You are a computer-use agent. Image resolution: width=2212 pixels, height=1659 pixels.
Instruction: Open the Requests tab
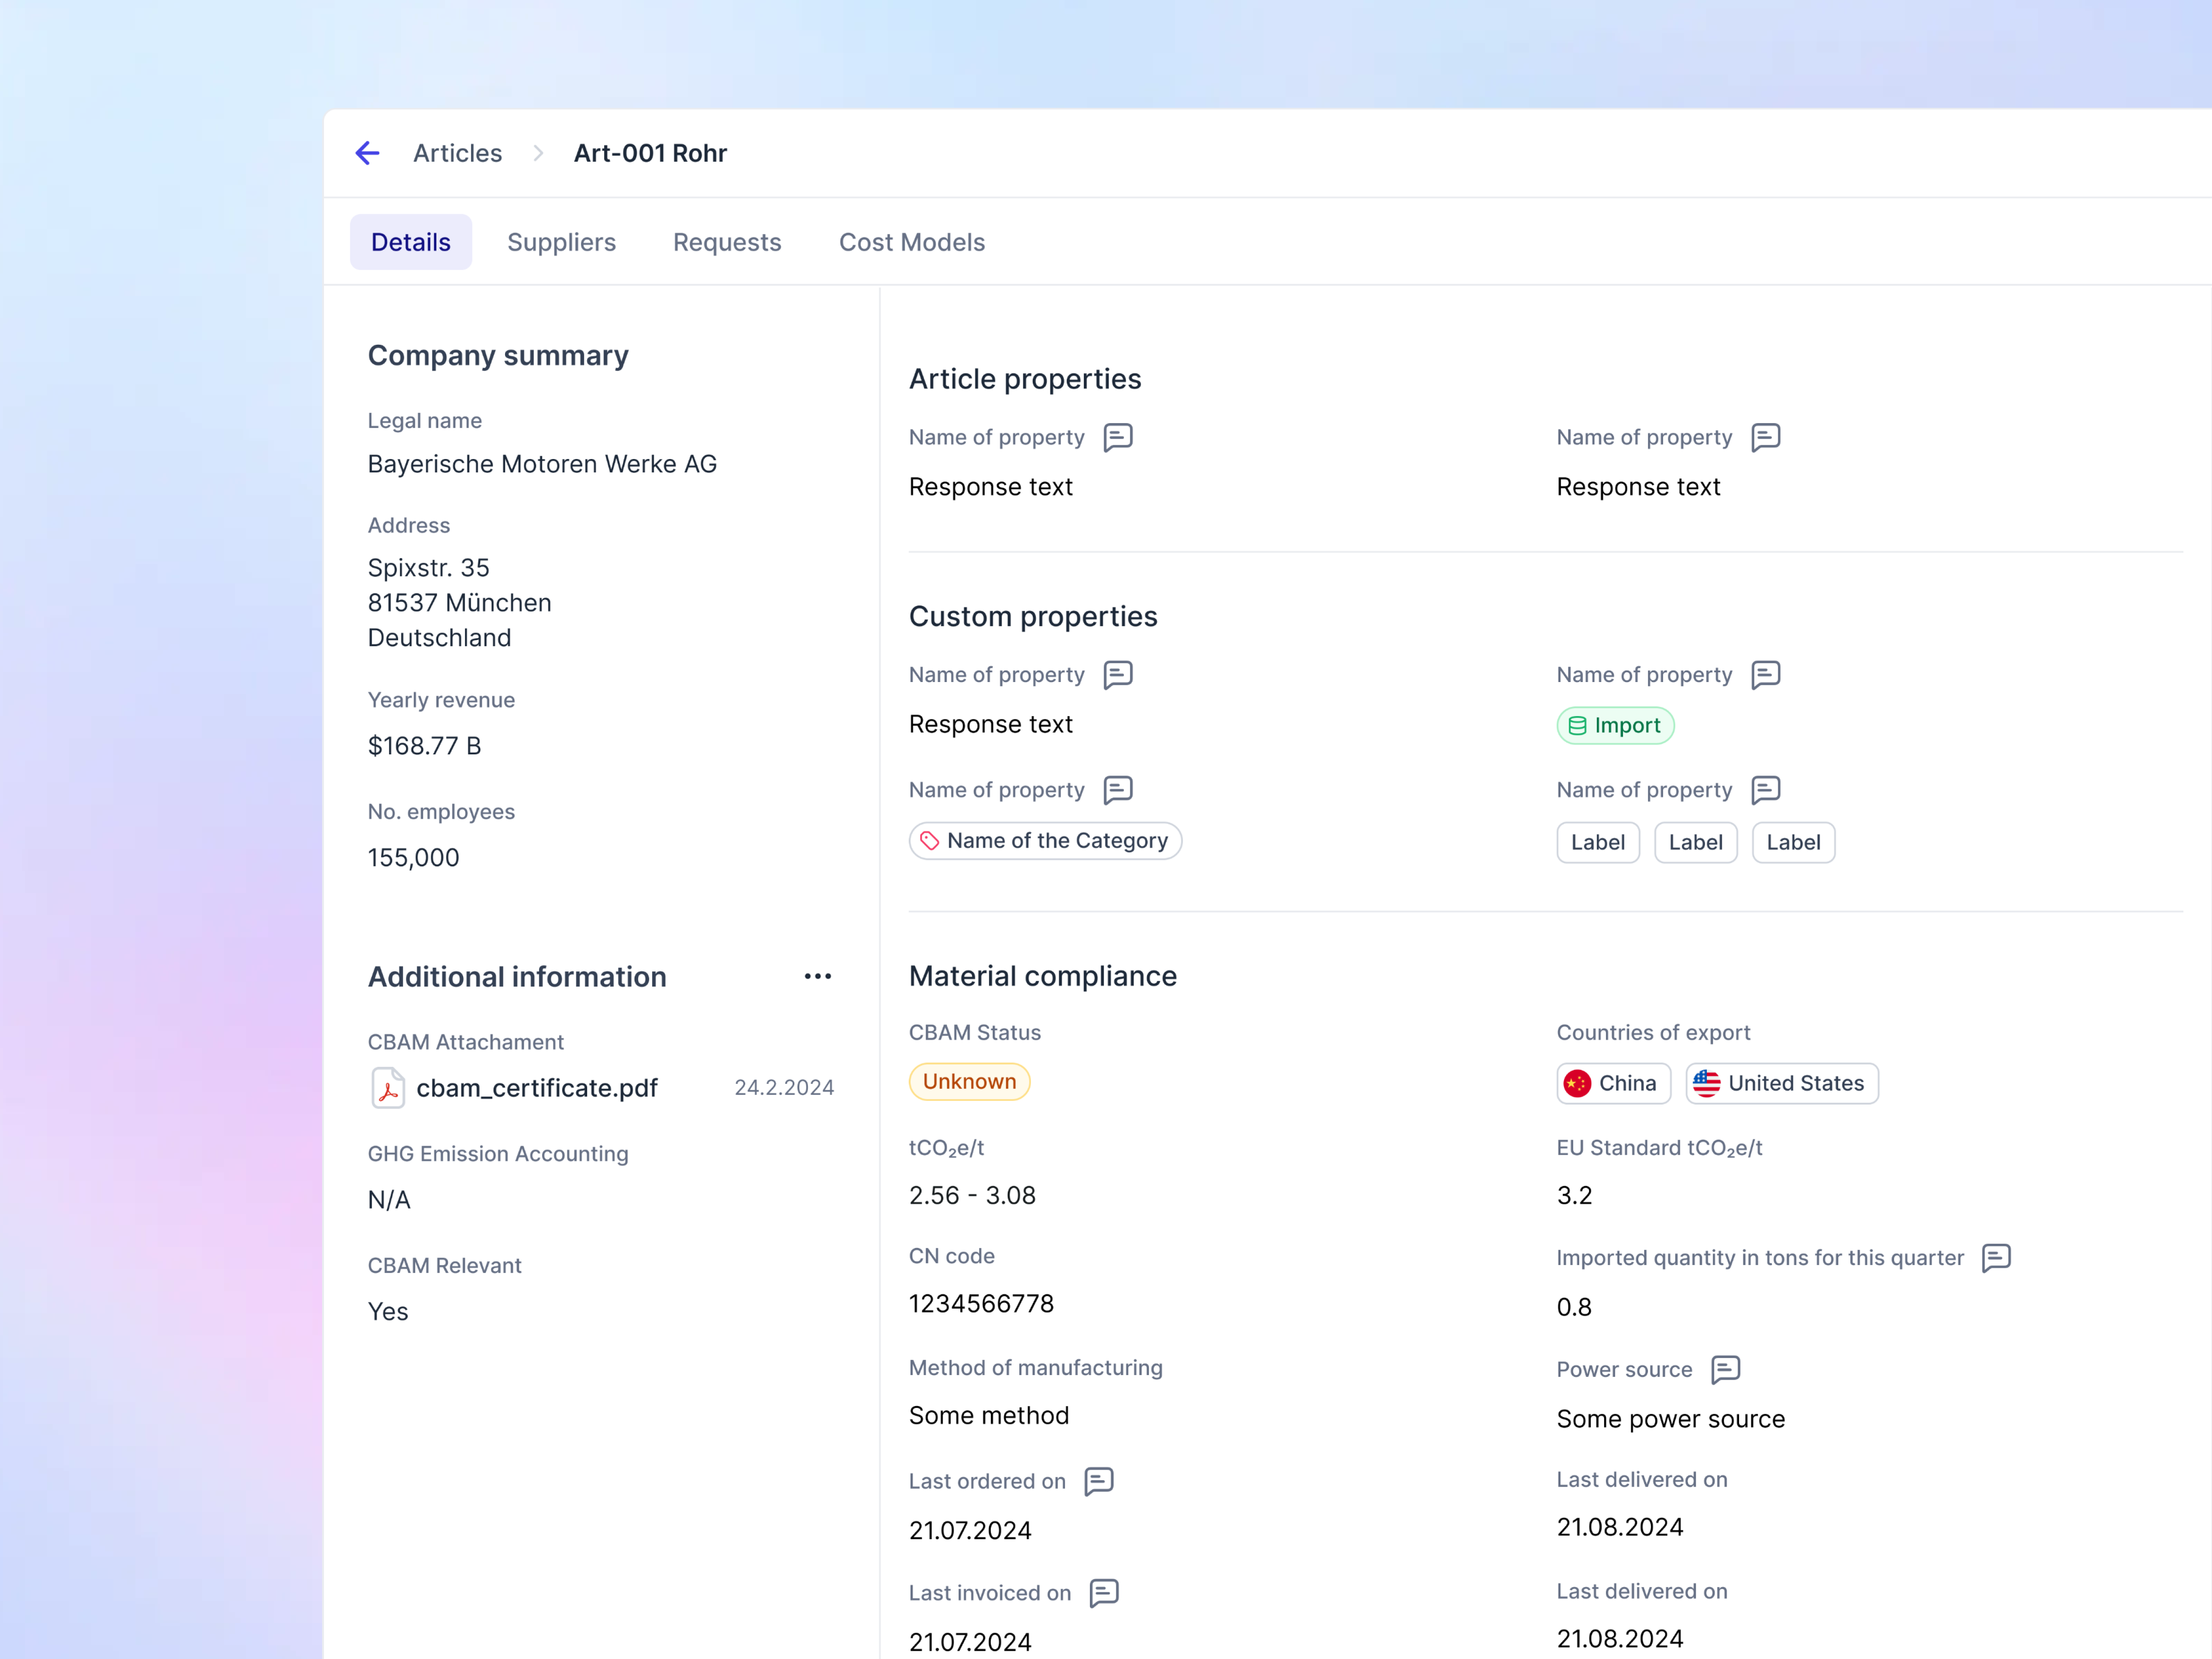[727, 242]
